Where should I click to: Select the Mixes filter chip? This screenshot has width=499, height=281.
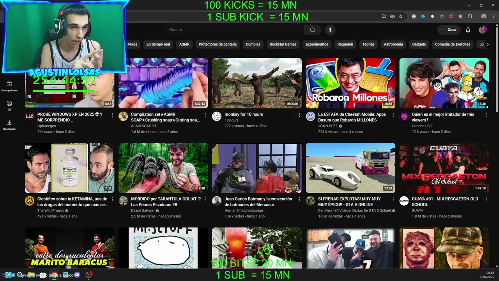[133, 44]
